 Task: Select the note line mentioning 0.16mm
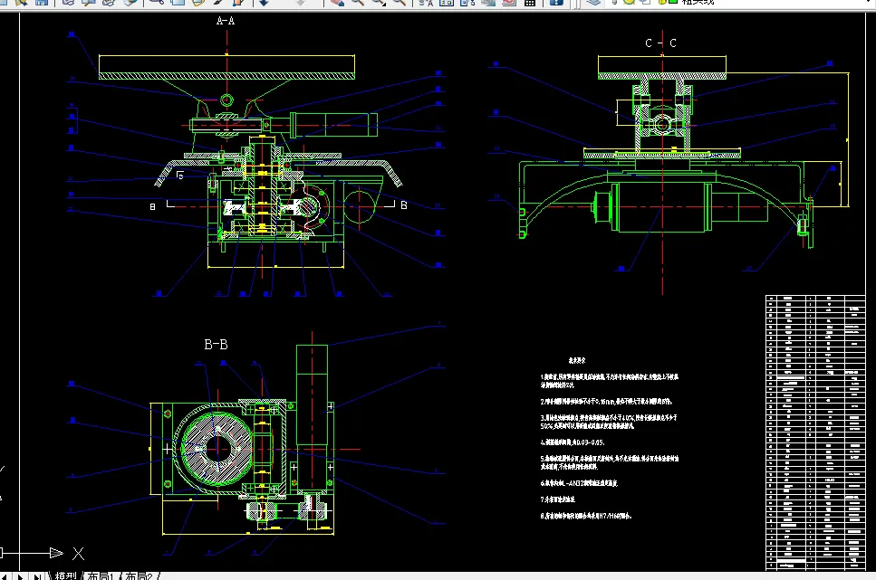pyautogui.click(x=606, y=402)
